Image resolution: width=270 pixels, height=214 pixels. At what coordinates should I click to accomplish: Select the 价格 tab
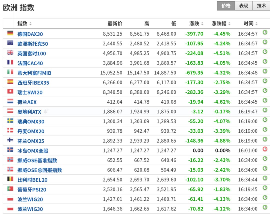click(226, 6)
